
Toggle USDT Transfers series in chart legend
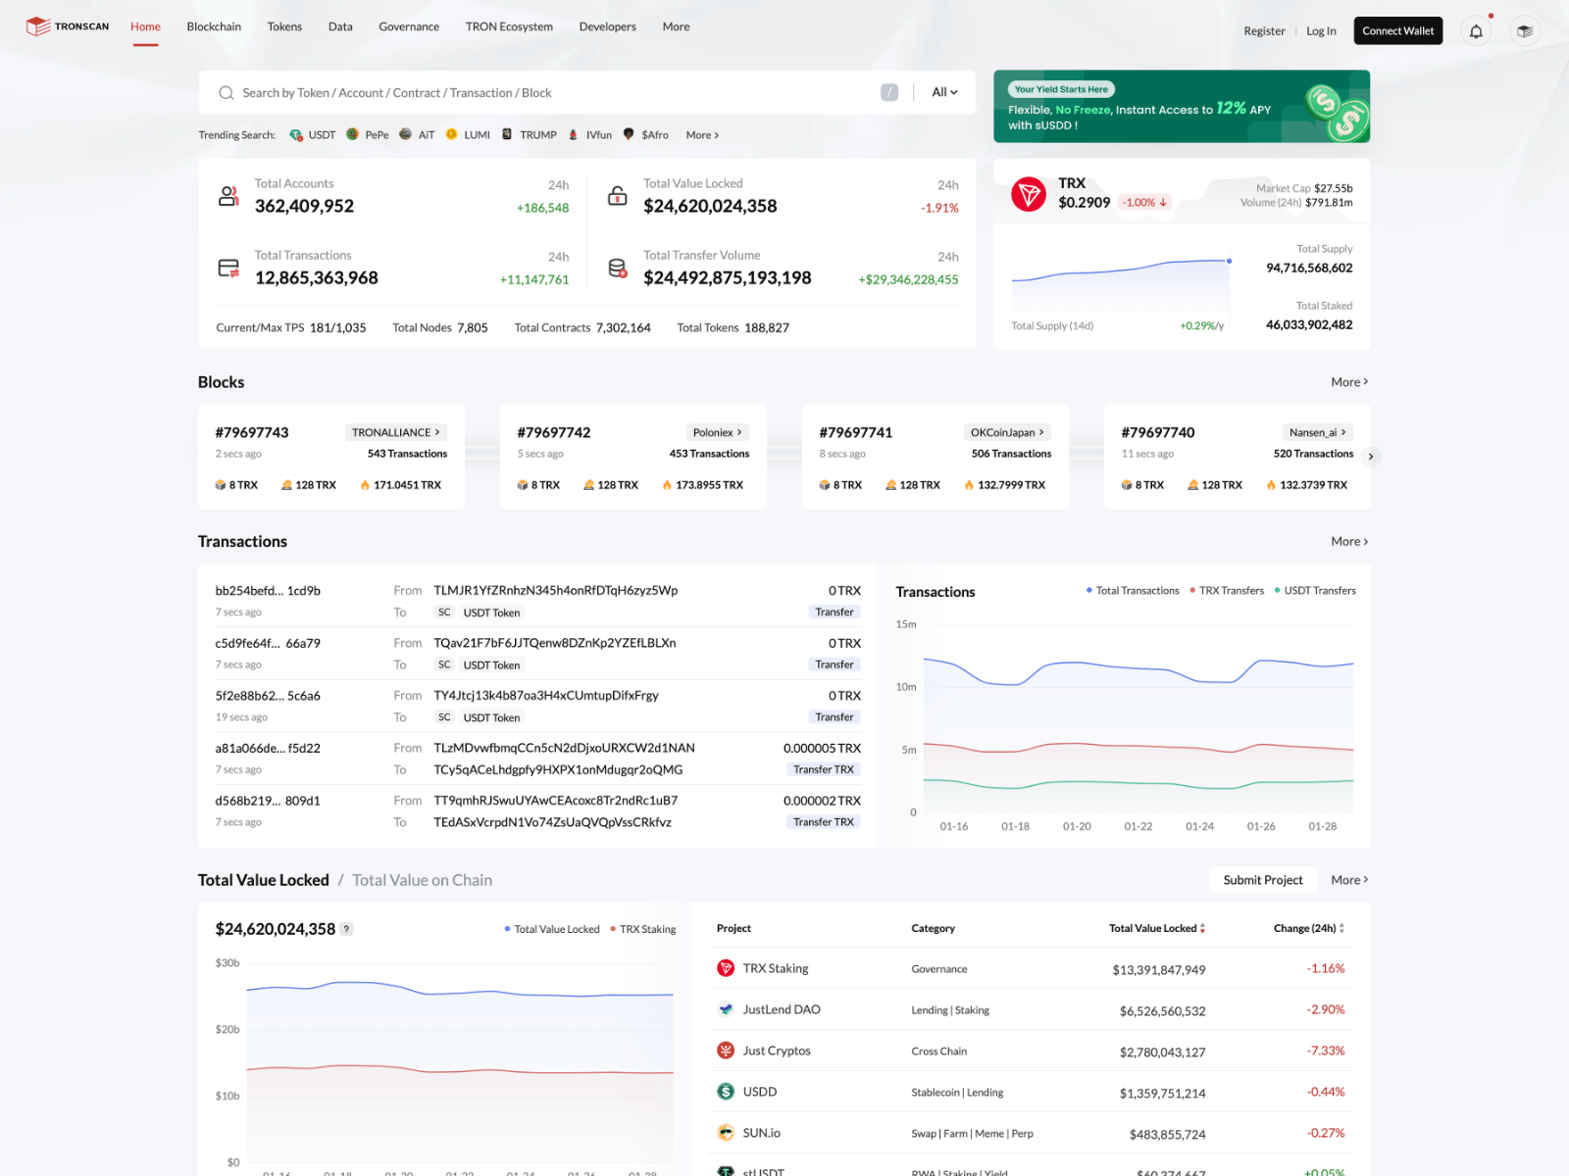[x=1315, y=591]
